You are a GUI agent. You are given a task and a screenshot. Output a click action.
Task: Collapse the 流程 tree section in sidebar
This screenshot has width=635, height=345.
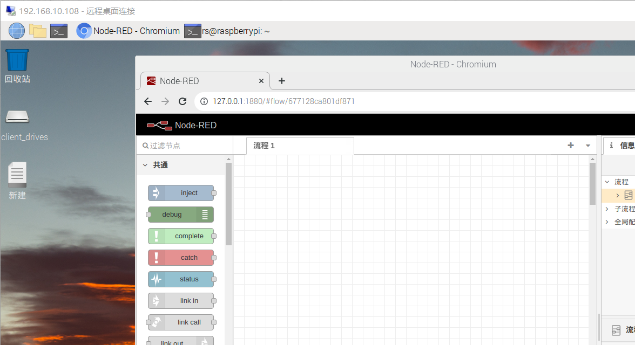(607, 182)
